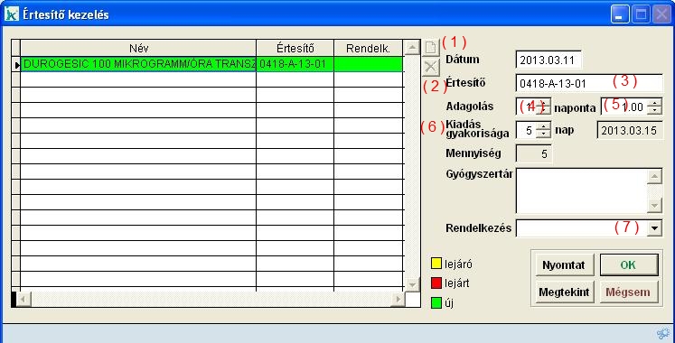Viewport: 675px width, 343px height.
Task: Decrease the Kiadás gyakorisága day value
Action: [544, 134]
